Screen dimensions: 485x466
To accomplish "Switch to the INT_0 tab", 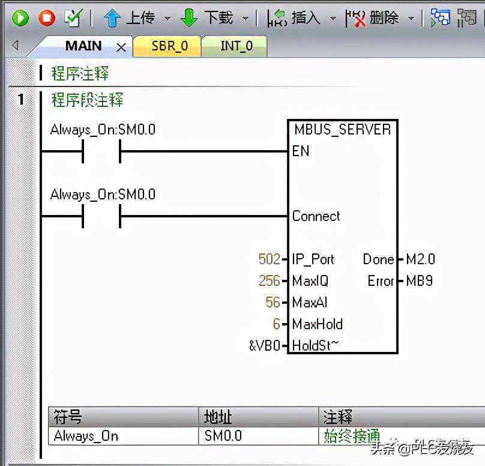I will click(236, 46).
